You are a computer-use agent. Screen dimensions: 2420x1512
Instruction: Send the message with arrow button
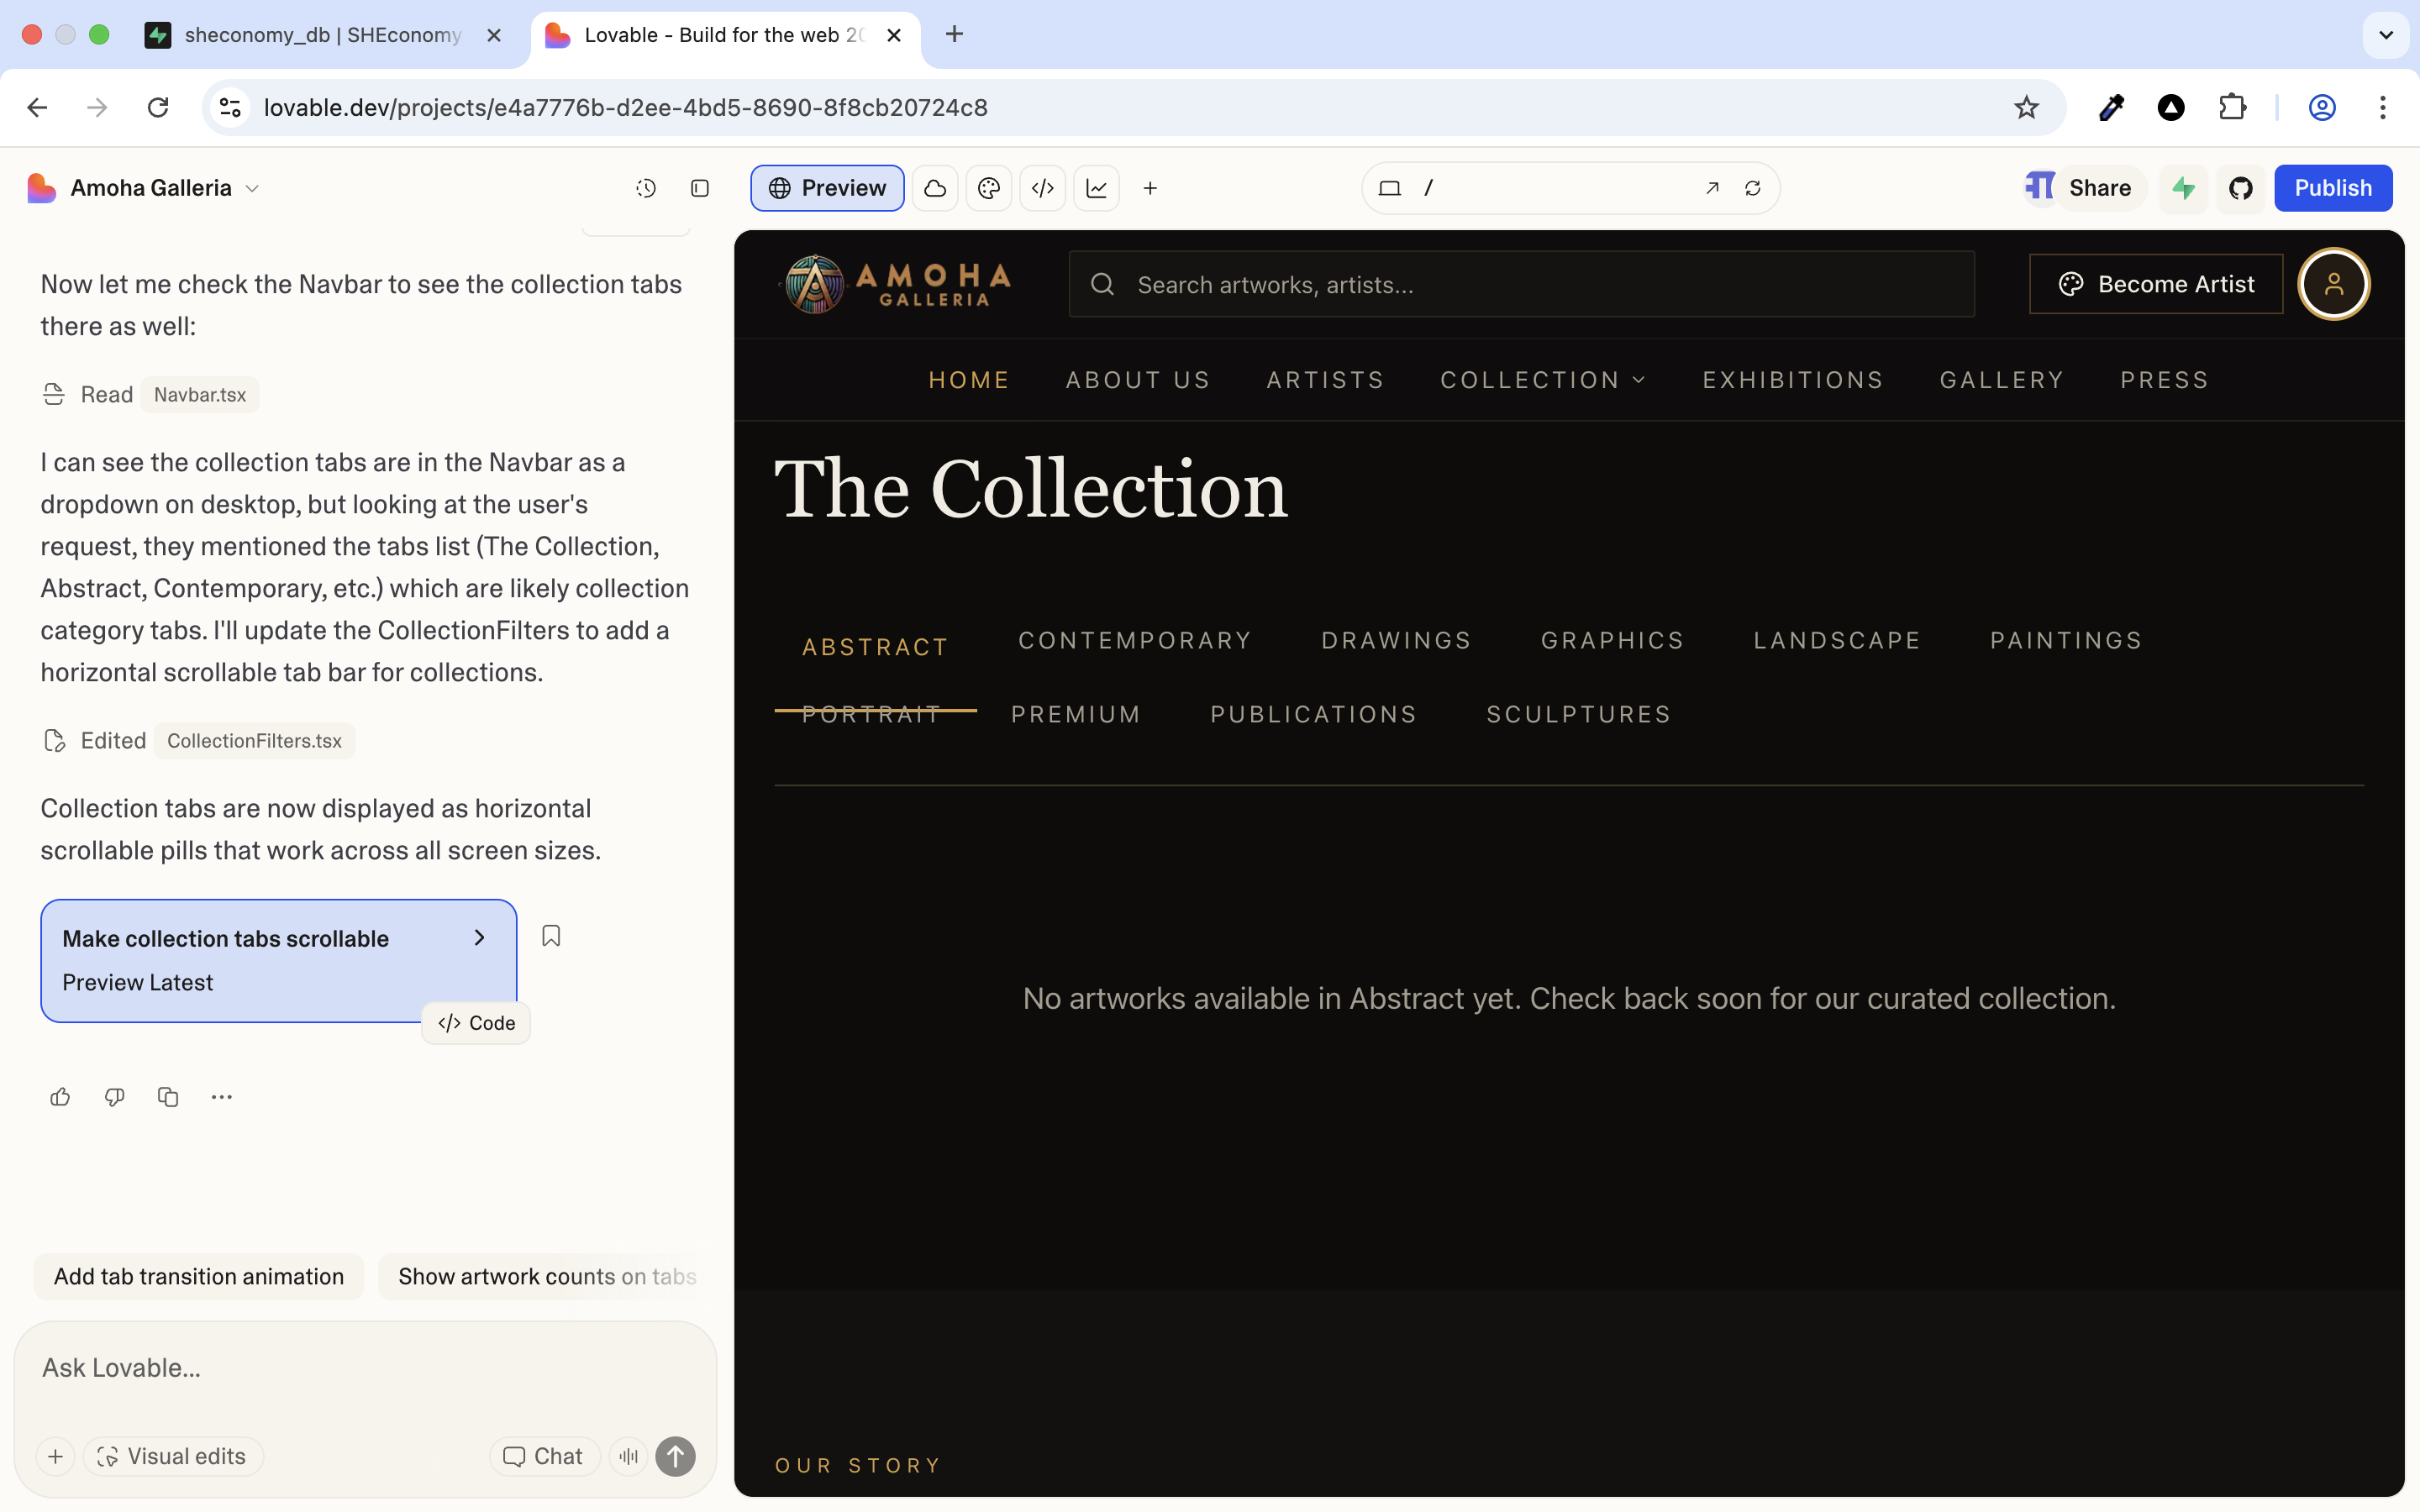(x=676, y=1456)
